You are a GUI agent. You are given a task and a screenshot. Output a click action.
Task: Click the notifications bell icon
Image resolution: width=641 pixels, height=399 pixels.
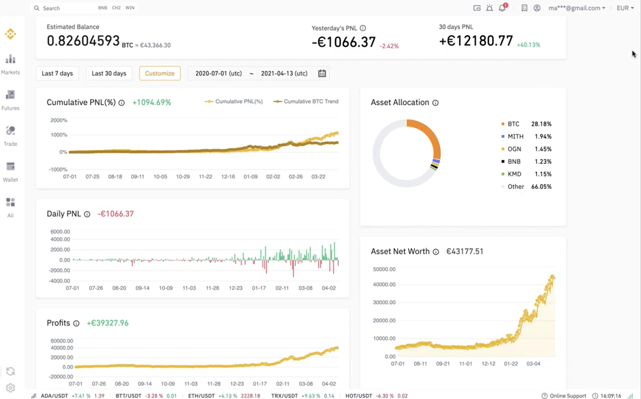coord(502,8)
